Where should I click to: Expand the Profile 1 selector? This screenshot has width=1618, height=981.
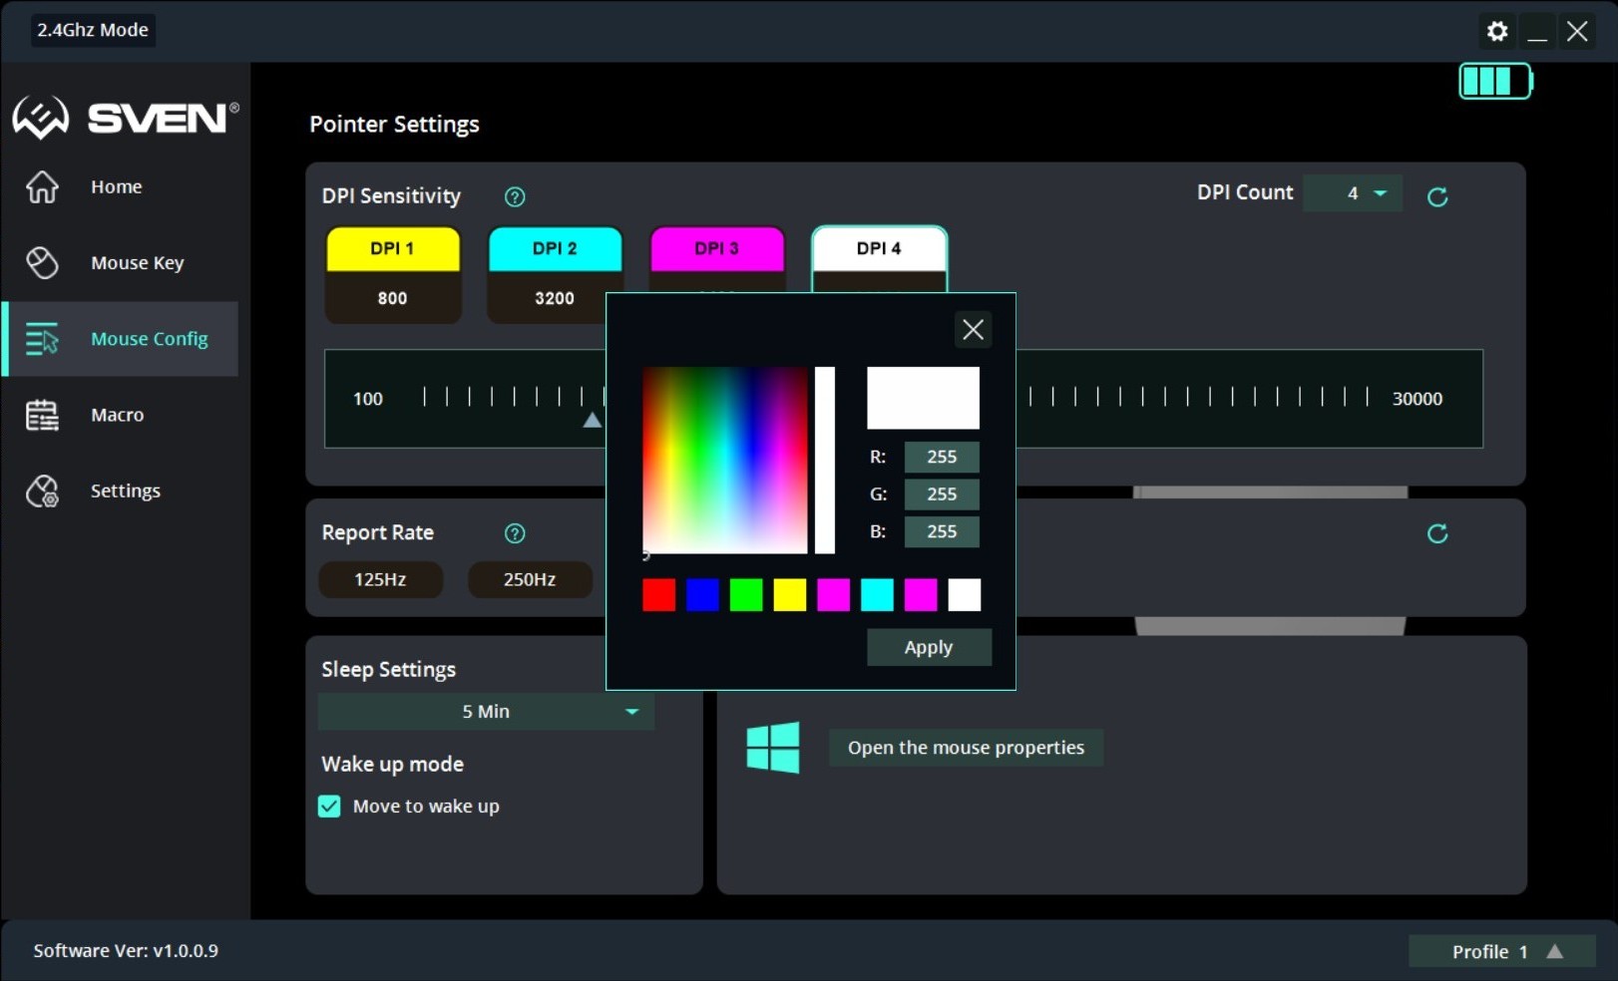point(1501,951)
